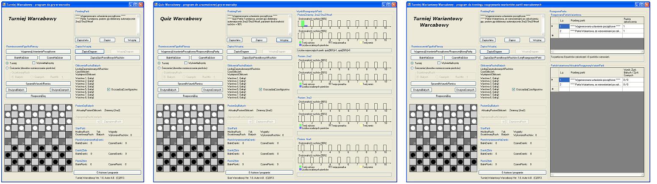Open 'O Autorze i programie' in Turniej Wariantowy
The image size is (657, 184).
coord(512,172)
